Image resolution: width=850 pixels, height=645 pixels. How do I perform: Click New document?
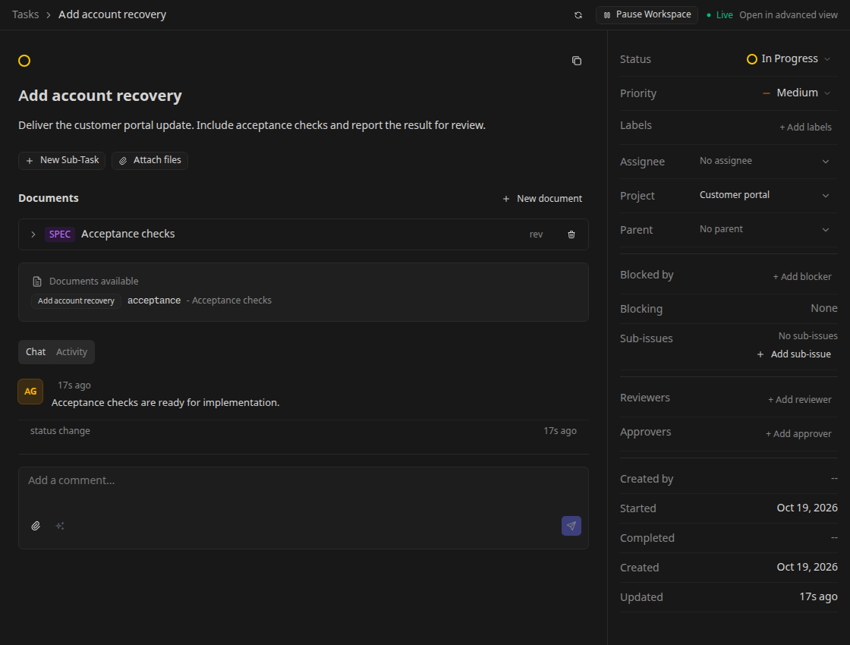pyautogui.click(x=542, y=199)
